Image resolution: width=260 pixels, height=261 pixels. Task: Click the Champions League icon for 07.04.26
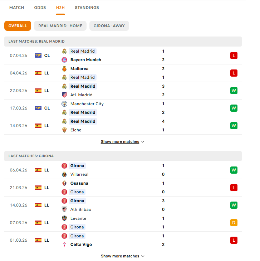pos(38,55)
